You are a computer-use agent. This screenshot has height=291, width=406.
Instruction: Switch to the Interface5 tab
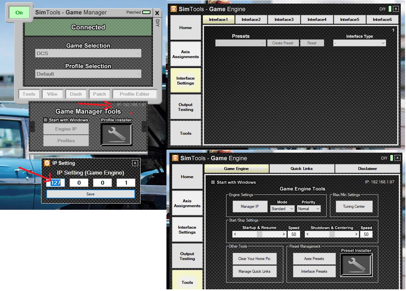point(350,19)
